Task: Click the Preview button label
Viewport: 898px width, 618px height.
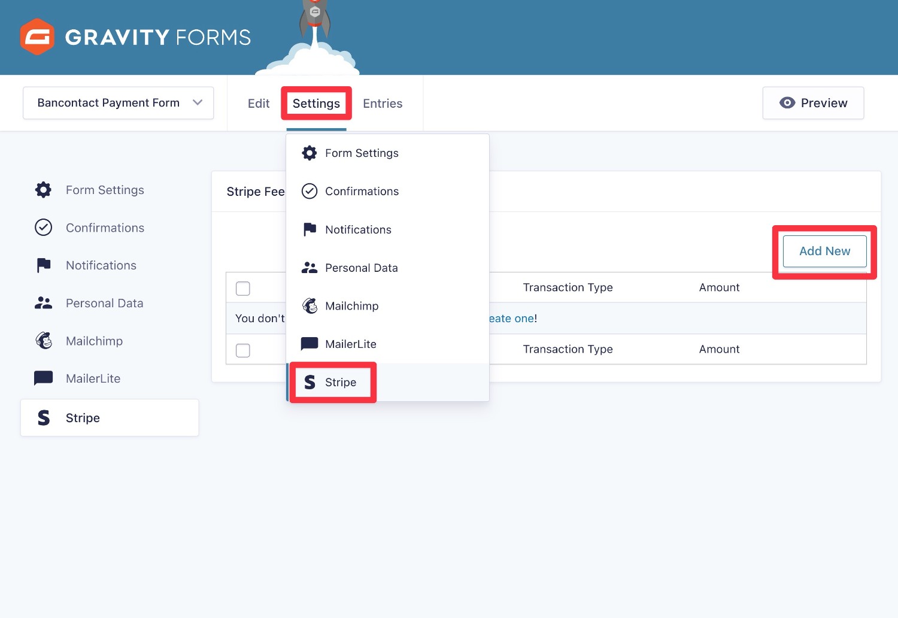Action: coord(824,103)
